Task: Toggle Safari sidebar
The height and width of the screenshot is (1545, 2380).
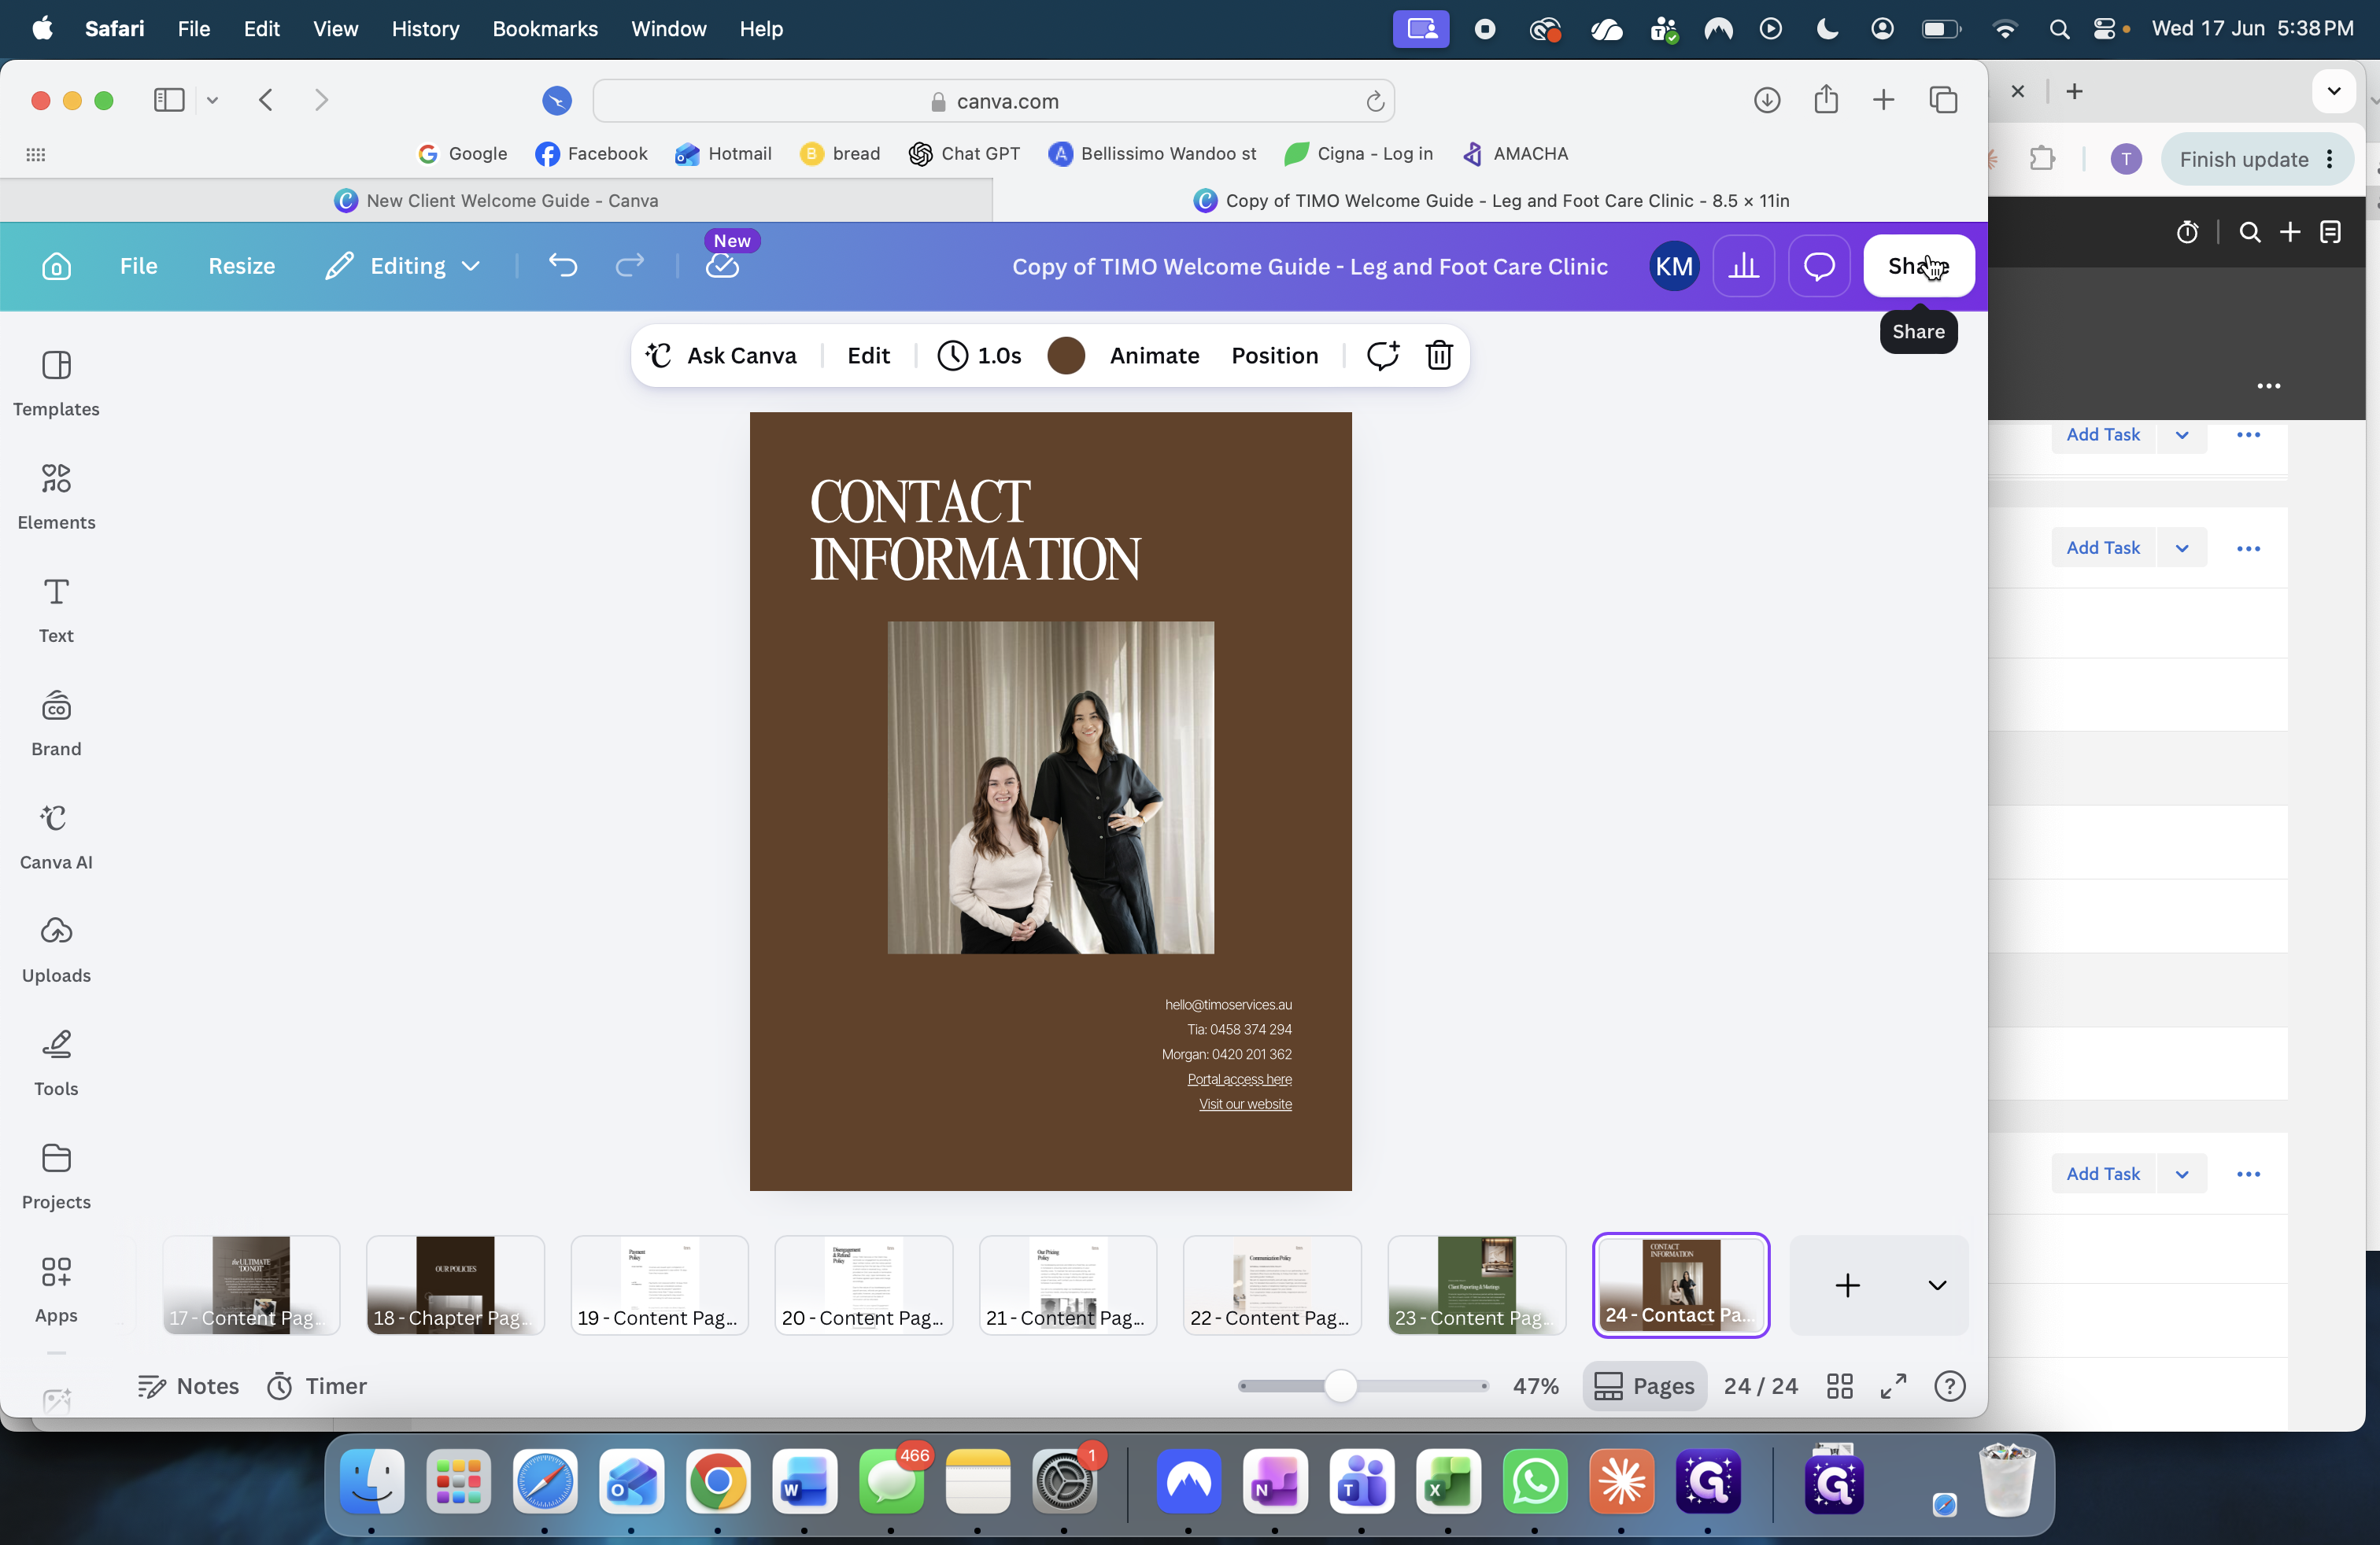Action: coord(169,100)
